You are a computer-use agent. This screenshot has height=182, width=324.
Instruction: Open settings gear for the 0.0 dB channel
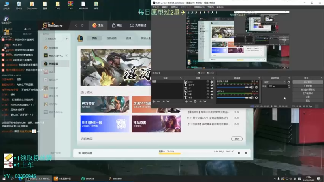[256, 97]
